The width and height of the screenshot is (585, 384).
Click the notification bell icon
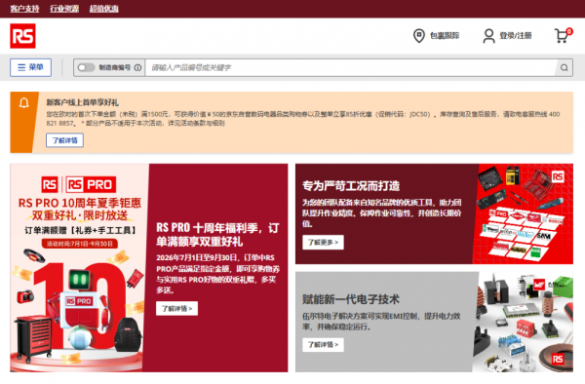(23, 102)
